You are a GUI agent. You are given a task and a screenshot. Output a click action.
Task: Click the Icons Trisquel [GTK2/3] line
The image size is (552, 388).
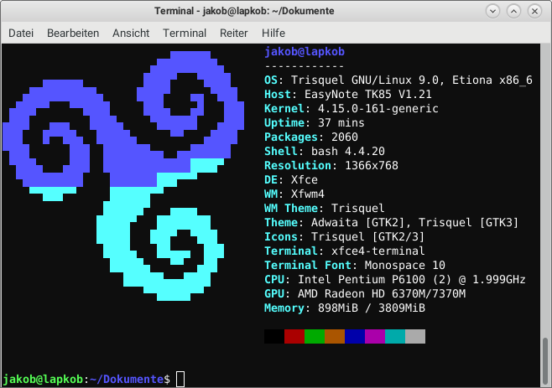point(345,237)
